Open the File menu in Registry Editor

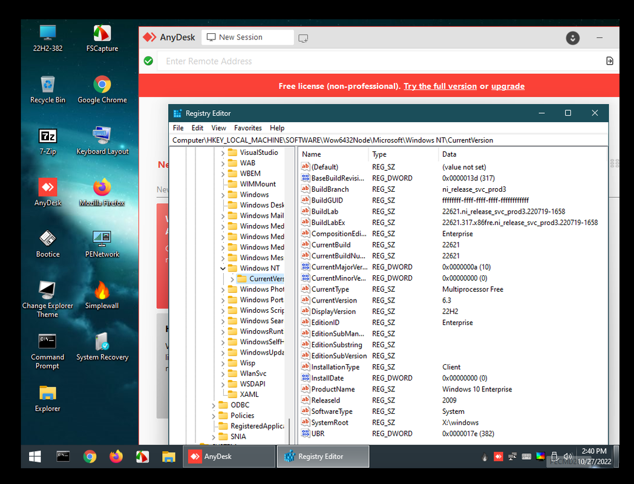[x=178, y=128]
